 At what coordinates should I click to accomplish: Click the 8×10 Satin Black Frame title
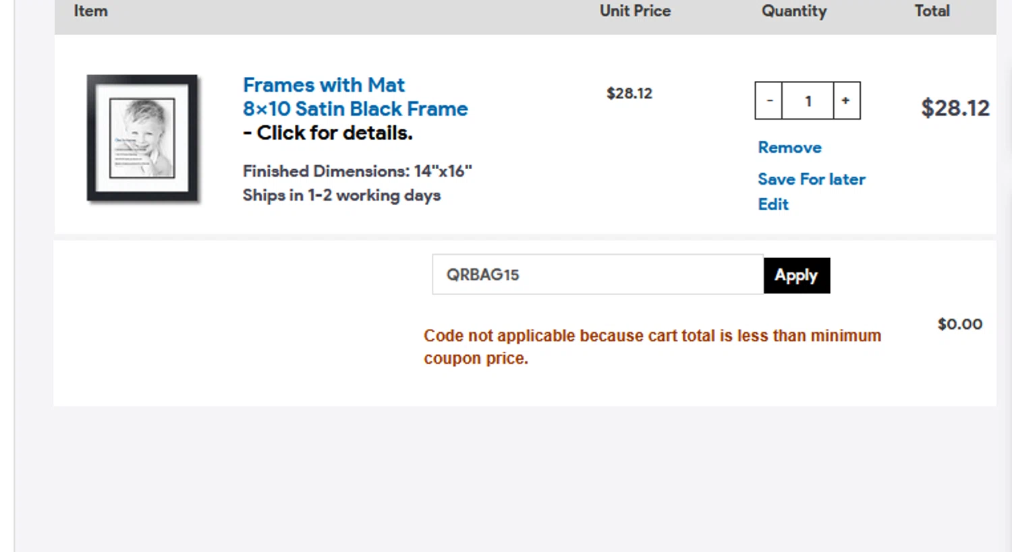coord(355,109)
